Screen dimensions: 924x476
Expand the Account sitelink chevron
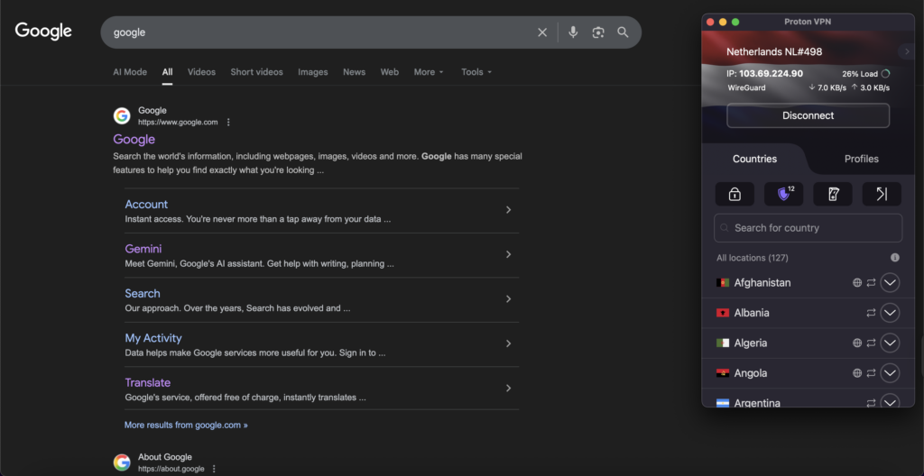pyautogui.click(x=509, y=210)
